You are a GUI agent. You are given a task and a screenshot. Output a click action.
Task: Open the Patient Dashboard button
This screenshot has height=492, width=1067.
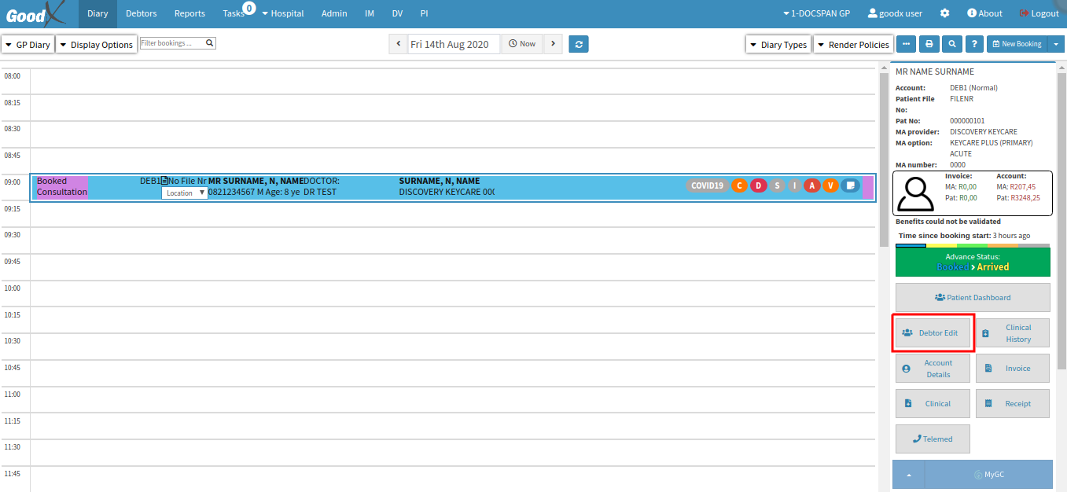click(x=973, y=298)
